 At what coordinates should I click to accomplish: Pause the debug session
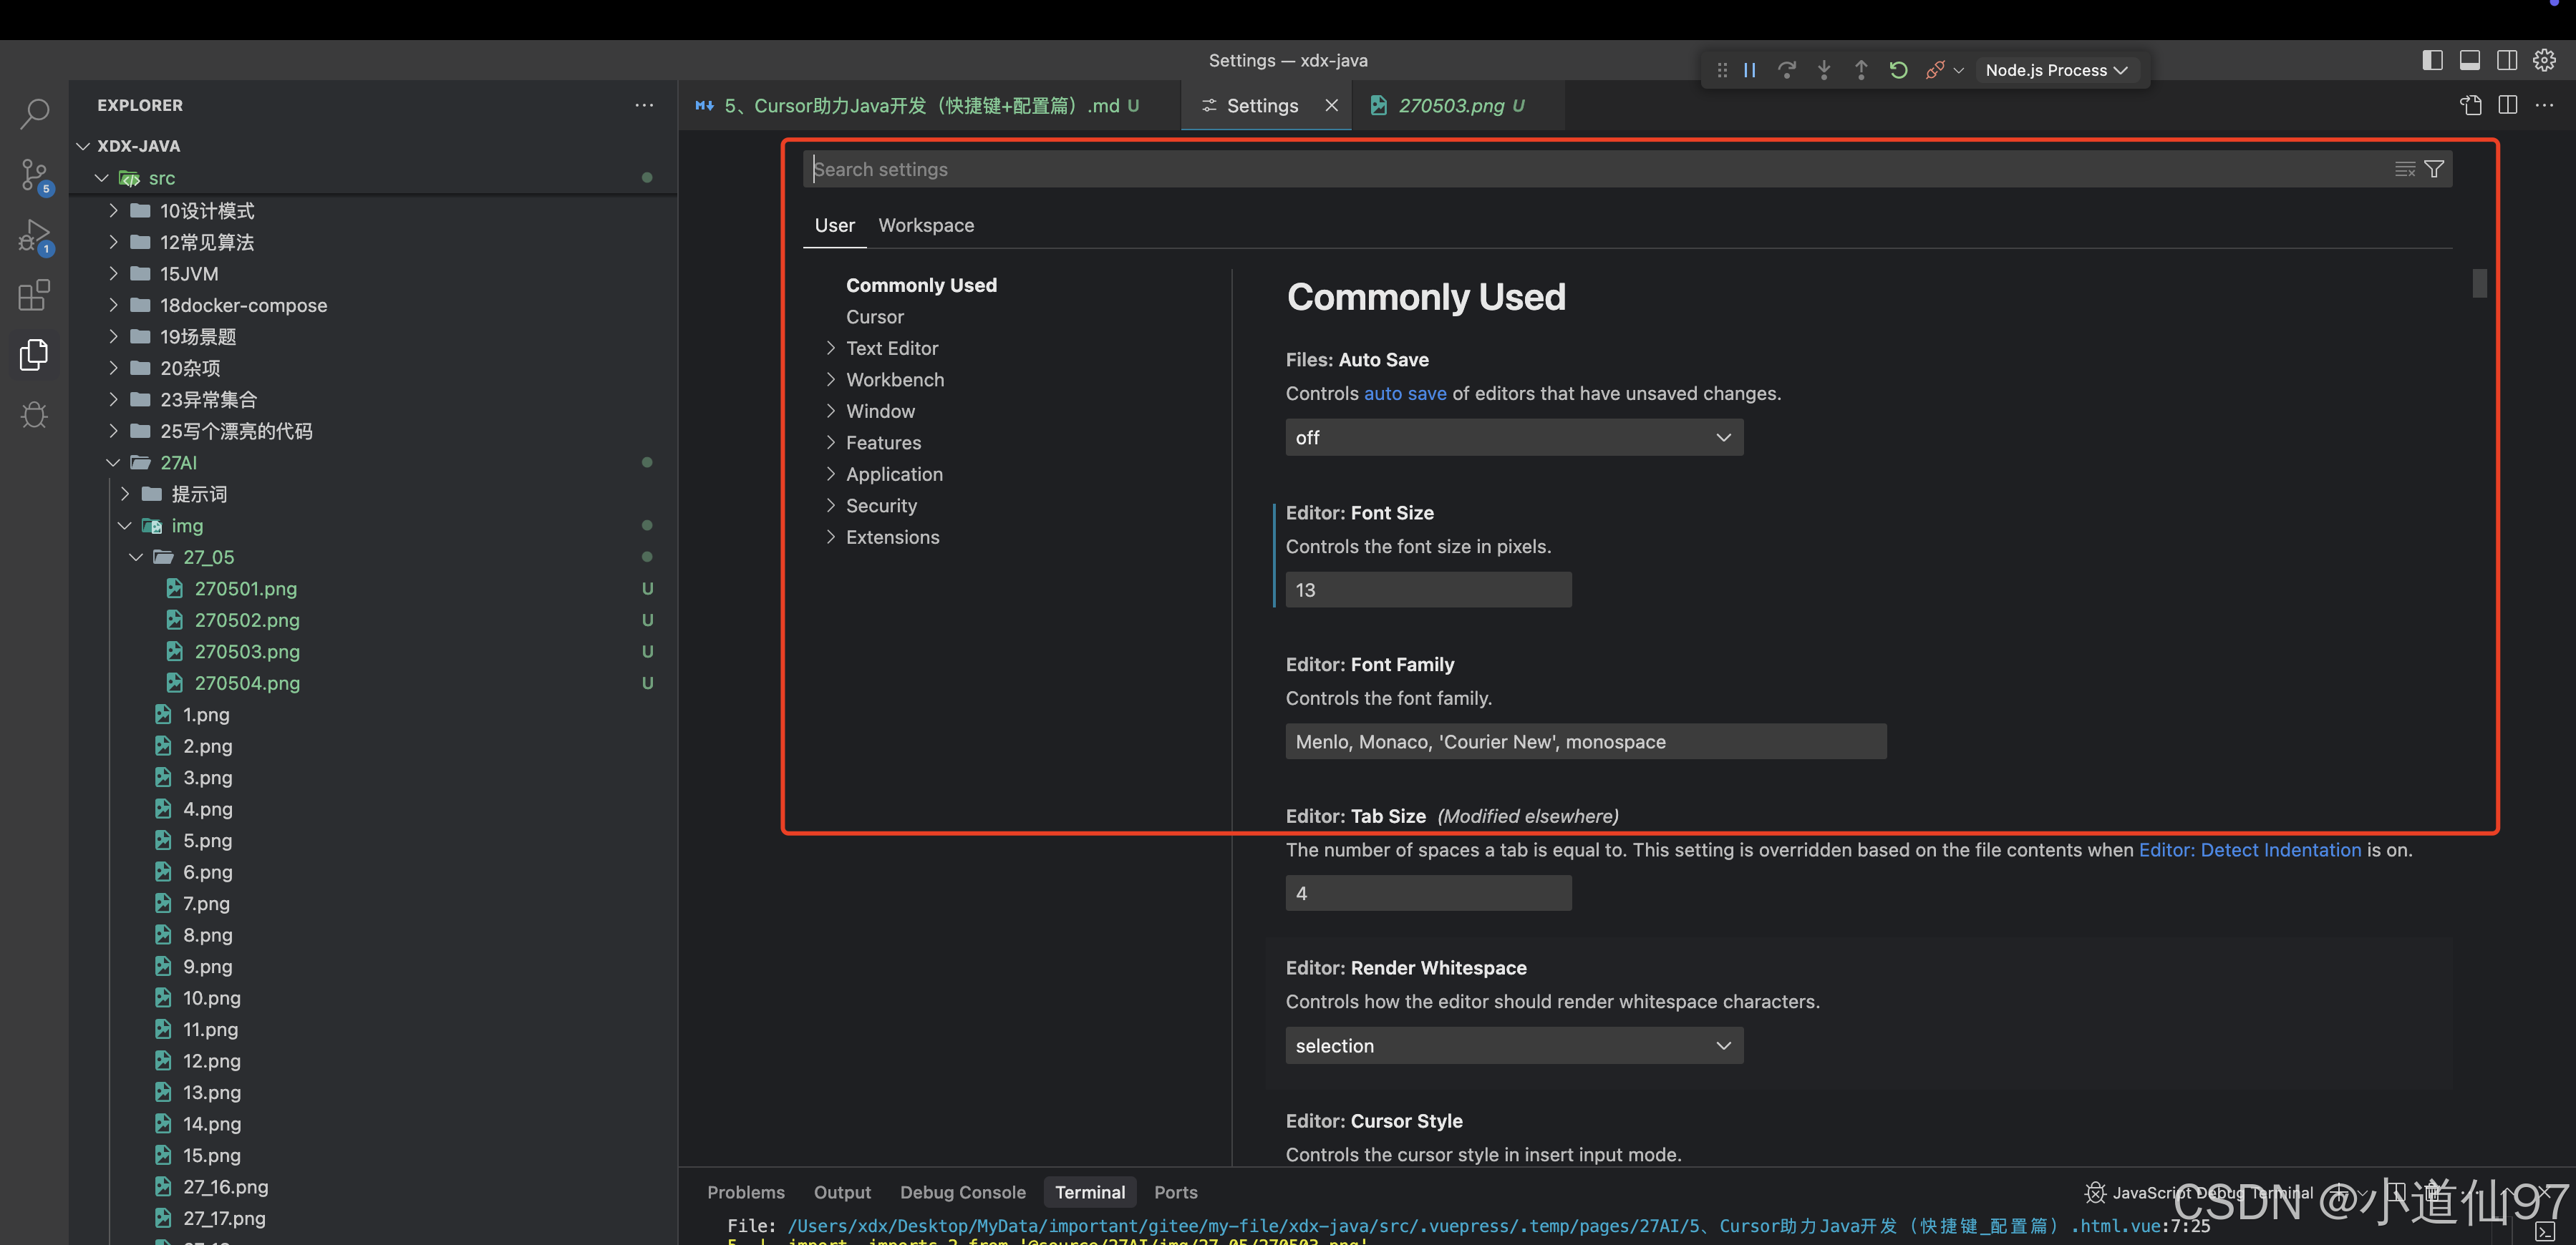point(1750,70)
